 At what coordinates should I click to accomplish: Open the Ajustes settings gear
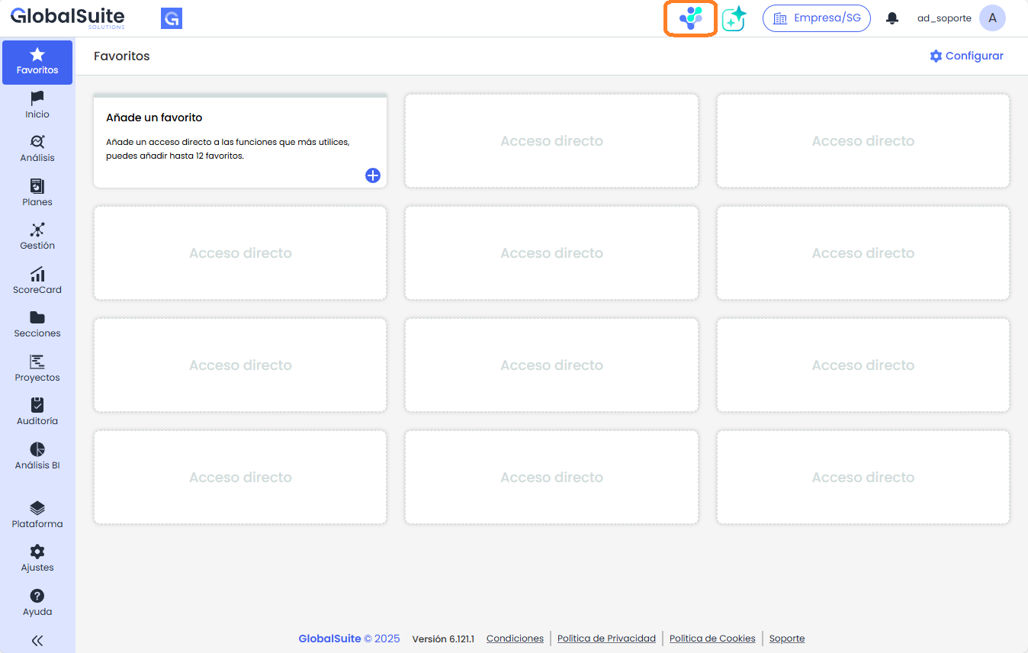pyautogui.click(x=37, y=555)
